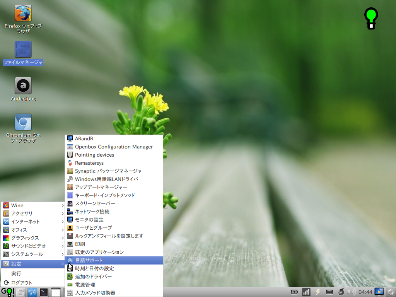This screenshot has height=297, width=396.
Task: Click the lightning bolt power tray icon
Action: pyautogui.click(x=318, y=292)
